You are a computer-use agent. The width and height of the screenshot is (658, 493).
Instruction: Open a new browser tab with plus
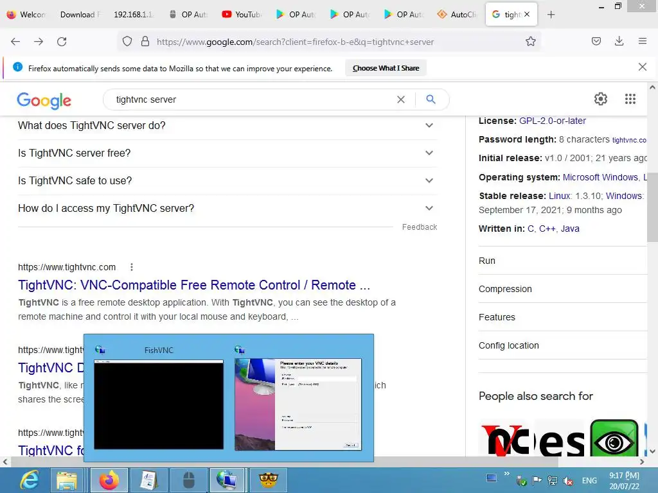tap(551, 15)
